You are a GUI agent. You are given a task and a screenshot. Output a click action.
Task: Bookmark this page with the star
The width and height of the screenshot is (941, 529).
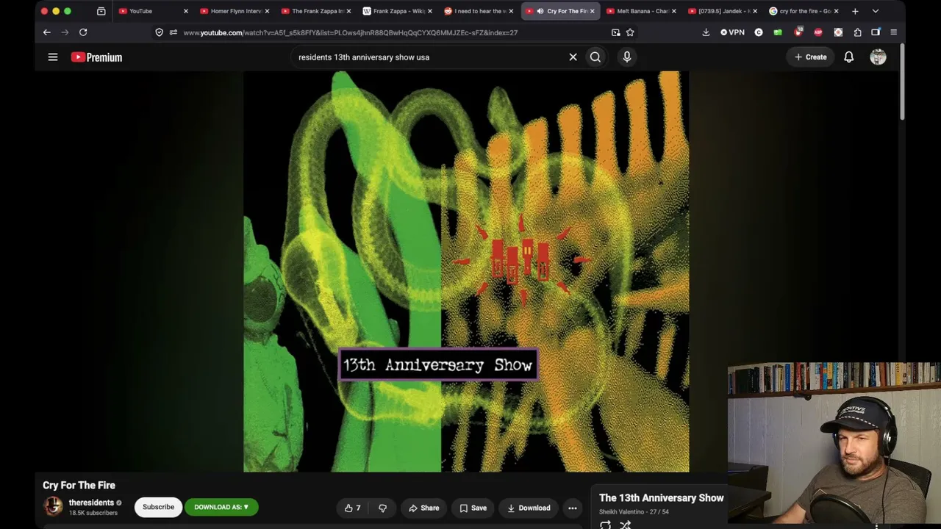click(630, 32)
